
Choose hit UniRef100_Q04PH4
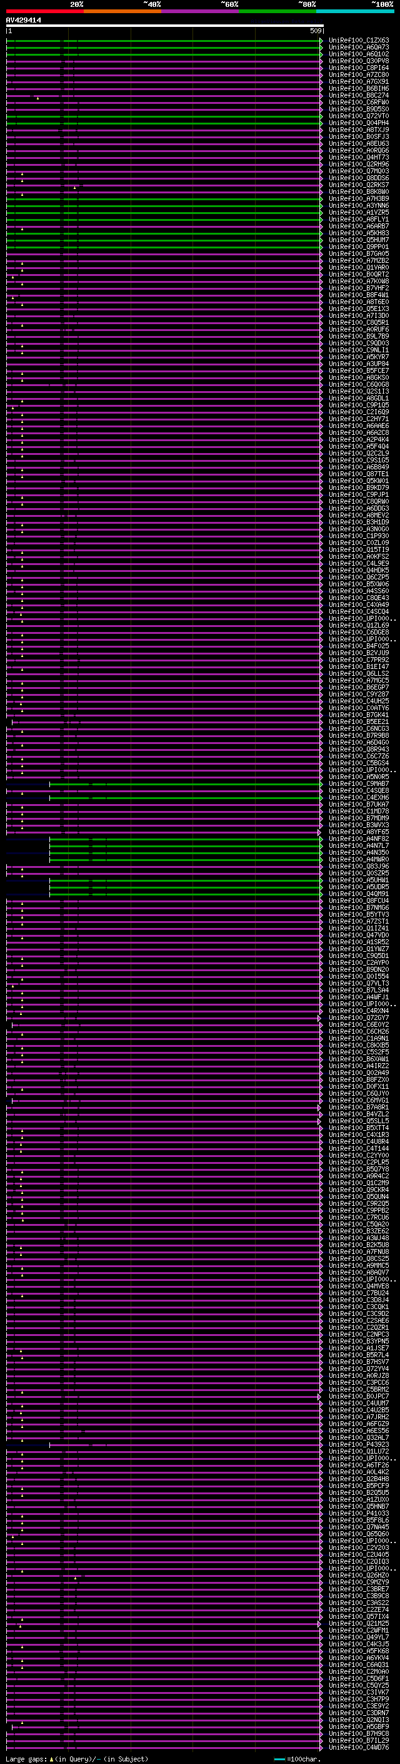[x=359, y=123]
